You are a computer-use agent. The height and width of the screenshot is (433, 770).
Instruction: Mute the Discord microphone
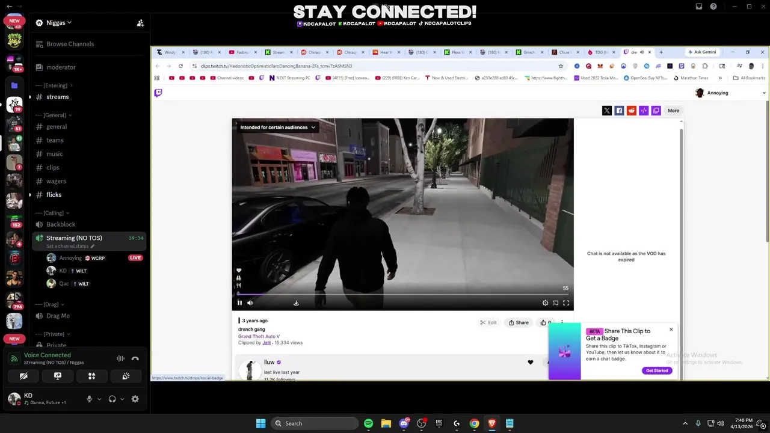click(x=89, y=399)
